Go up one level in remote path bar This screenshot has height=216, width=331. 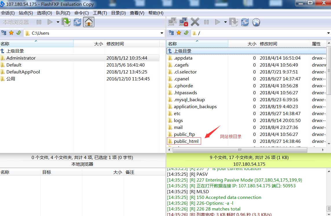186,33
